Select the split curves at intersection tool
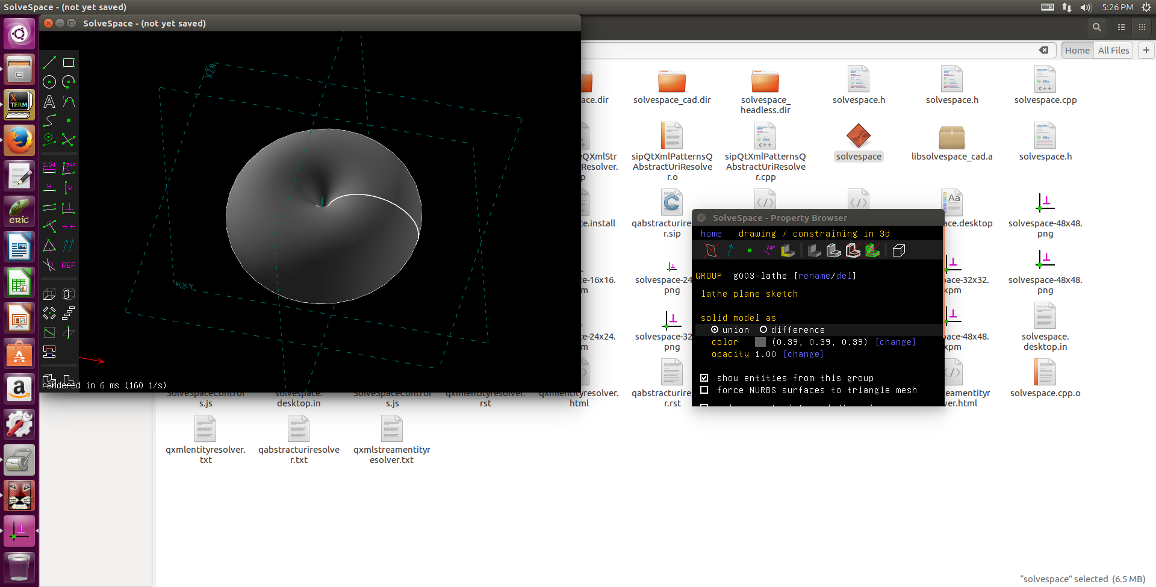Viewport: 1156px width, 587px height. tap(69, 140)
